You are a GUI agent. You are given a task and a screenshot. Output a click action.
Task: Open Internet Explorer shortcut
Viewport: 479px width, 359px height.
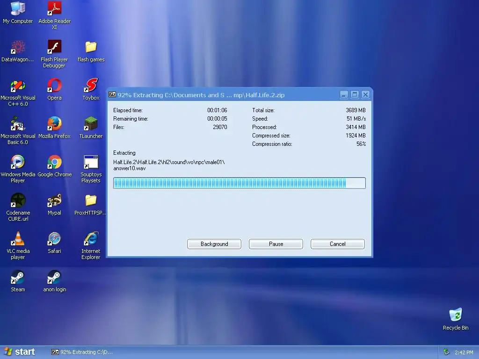coord(91,245)
